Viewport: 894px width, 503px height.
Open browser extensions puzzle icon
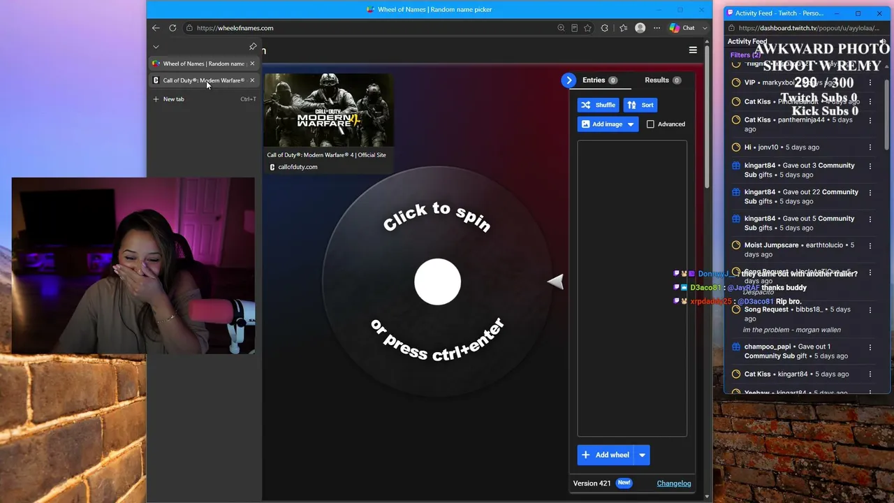pos(604,28)
